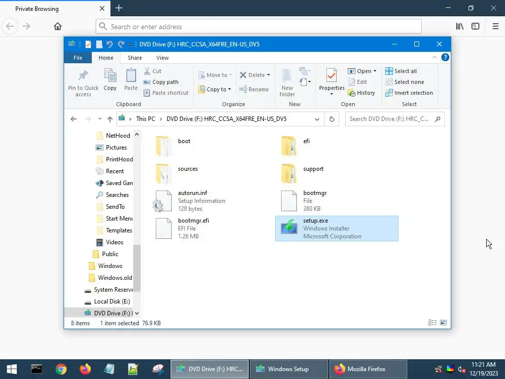
Task: Customize Quick Access Toolbar dropdown
Action: (x=130, y=44)
